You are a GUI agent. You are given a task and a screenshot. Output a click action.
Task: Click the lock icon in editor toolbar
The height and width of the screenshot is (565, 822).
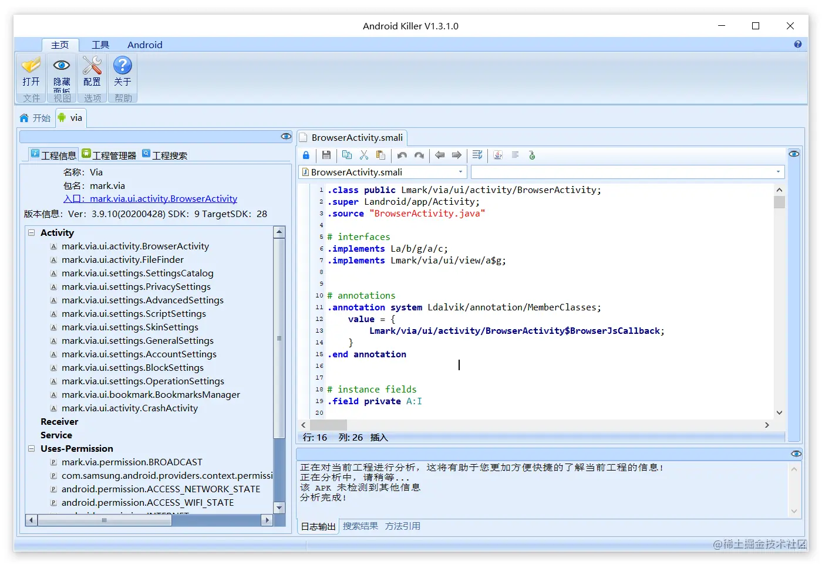coord(306,155)
